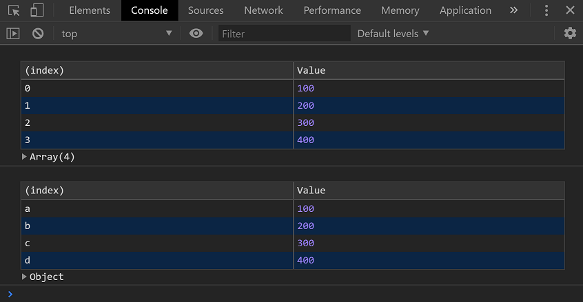Open the top context dropdown
Image resolution: width=583 pixels, height=302 pixels.
pyautogui.click(x=116, y=34)
